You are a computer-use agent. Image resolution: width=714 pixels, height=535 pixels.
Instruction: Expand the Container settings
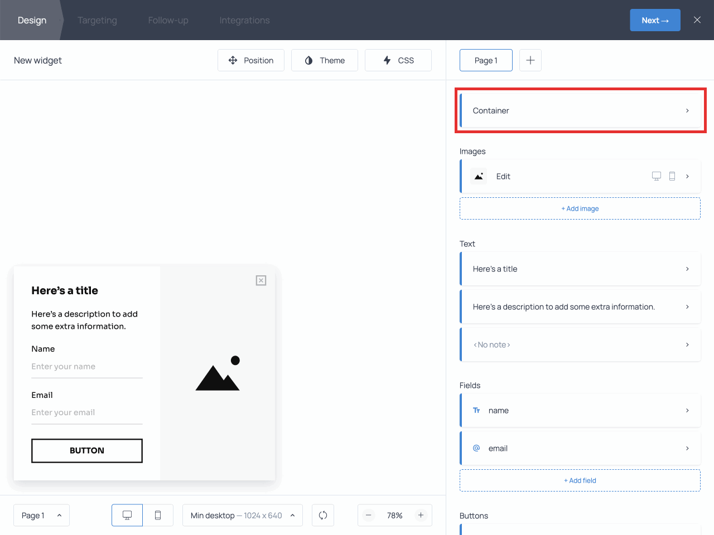(x=580, y=110)
